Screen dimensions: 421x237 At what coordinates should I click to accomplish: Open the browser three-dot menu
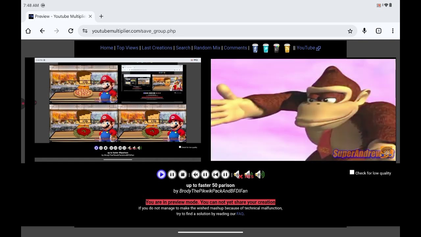[393, 31]
